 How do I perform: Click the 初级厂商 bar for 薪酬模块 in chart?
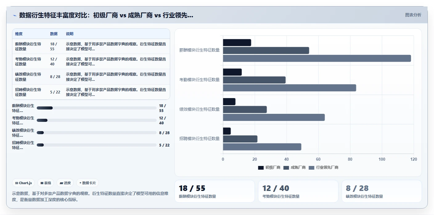click(x=237, y=43)
